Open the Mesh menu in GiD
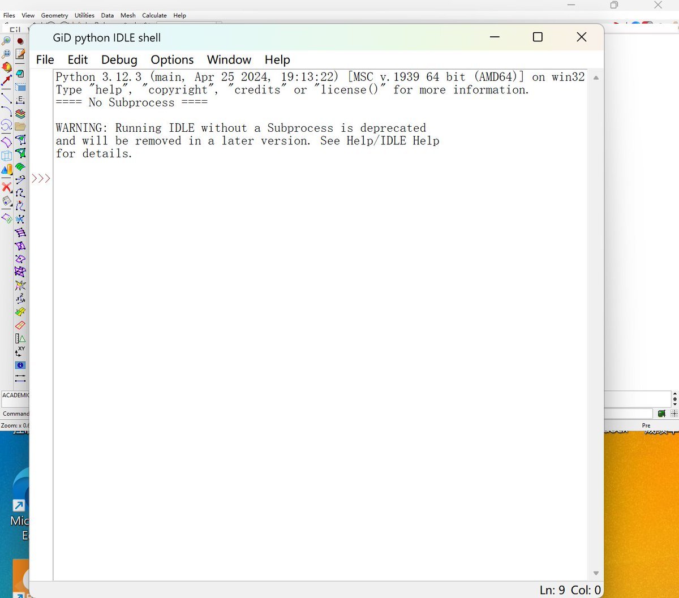Screen dimensions: 679x598 [127, 15]
